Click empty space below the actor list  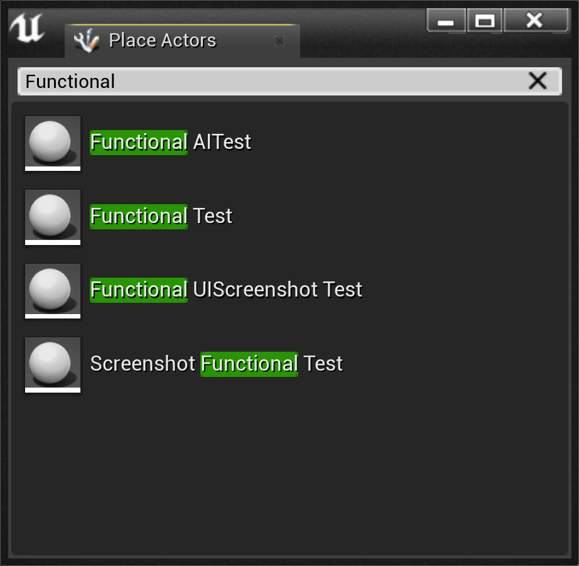click(x=289, y=477)
